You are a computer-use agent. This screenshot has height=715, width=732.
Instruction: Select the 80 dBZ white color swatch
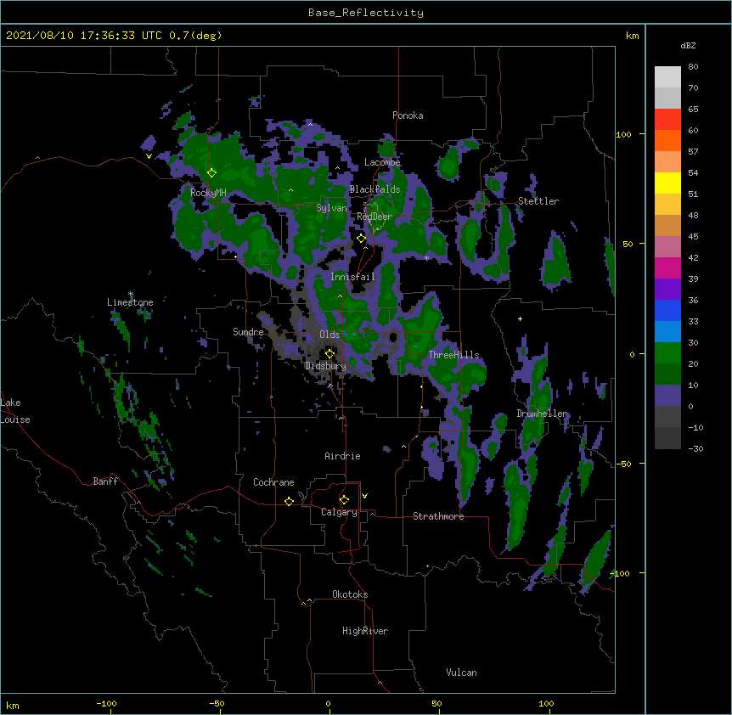pos(667,77)
